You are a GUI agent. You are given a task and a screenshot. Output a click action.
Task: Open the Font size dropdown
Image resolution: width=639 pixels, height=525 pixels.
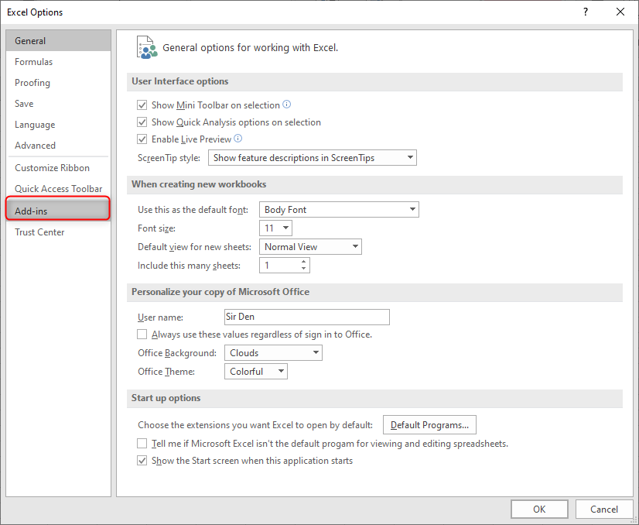276,228
